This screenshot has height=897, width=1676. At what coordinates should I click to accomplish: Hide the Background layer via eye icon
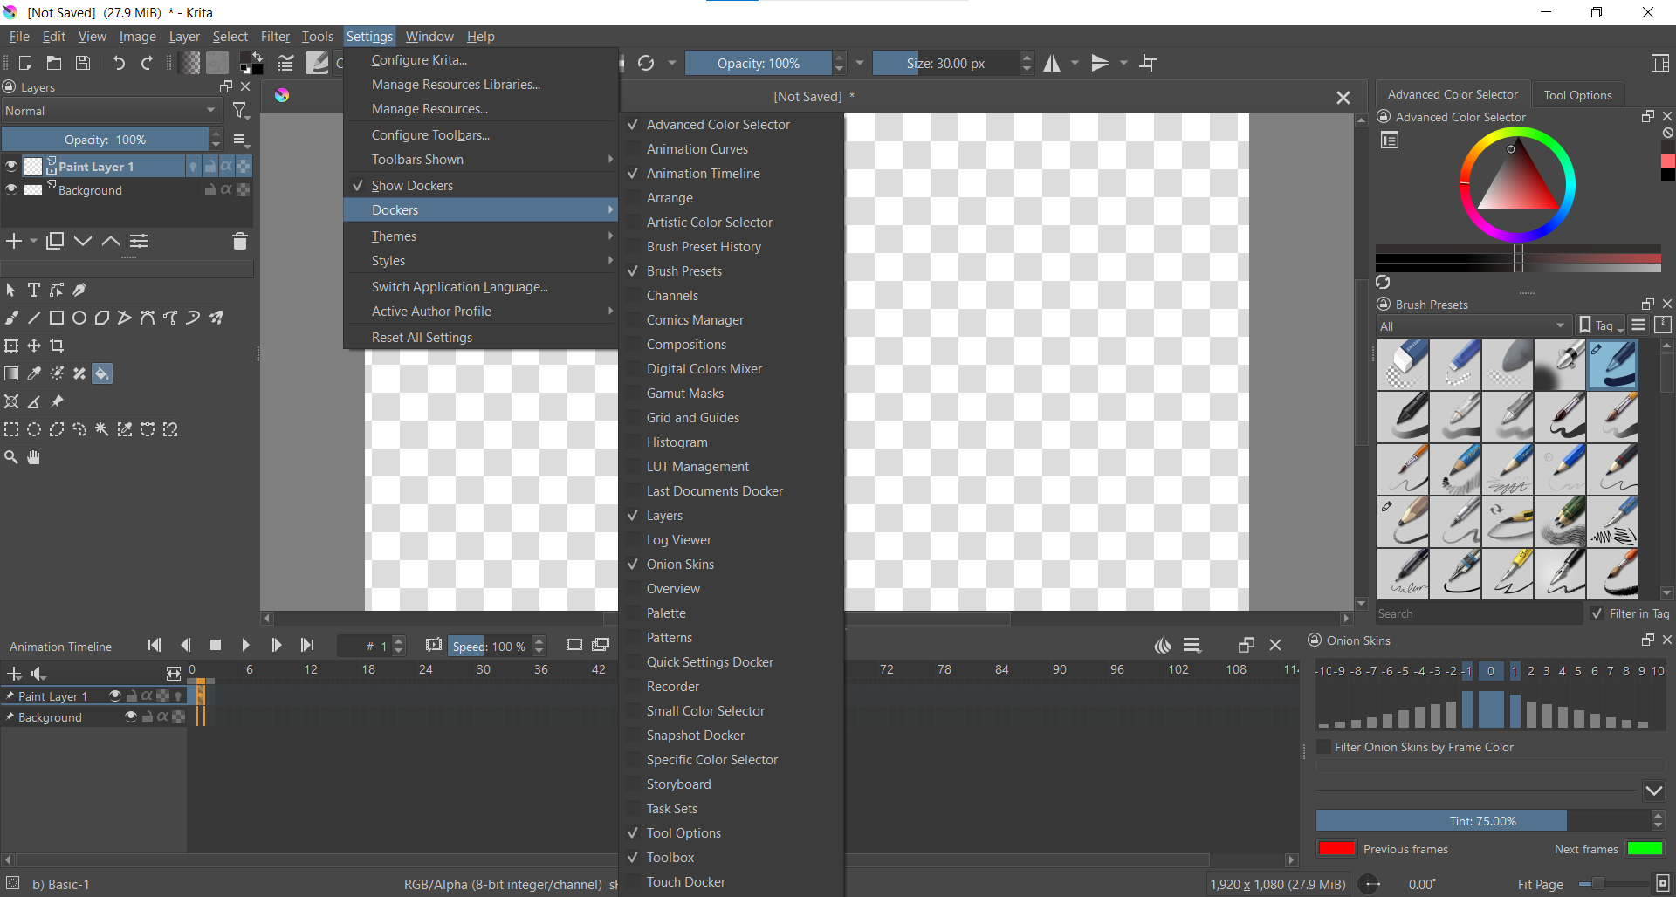[11, 190]
